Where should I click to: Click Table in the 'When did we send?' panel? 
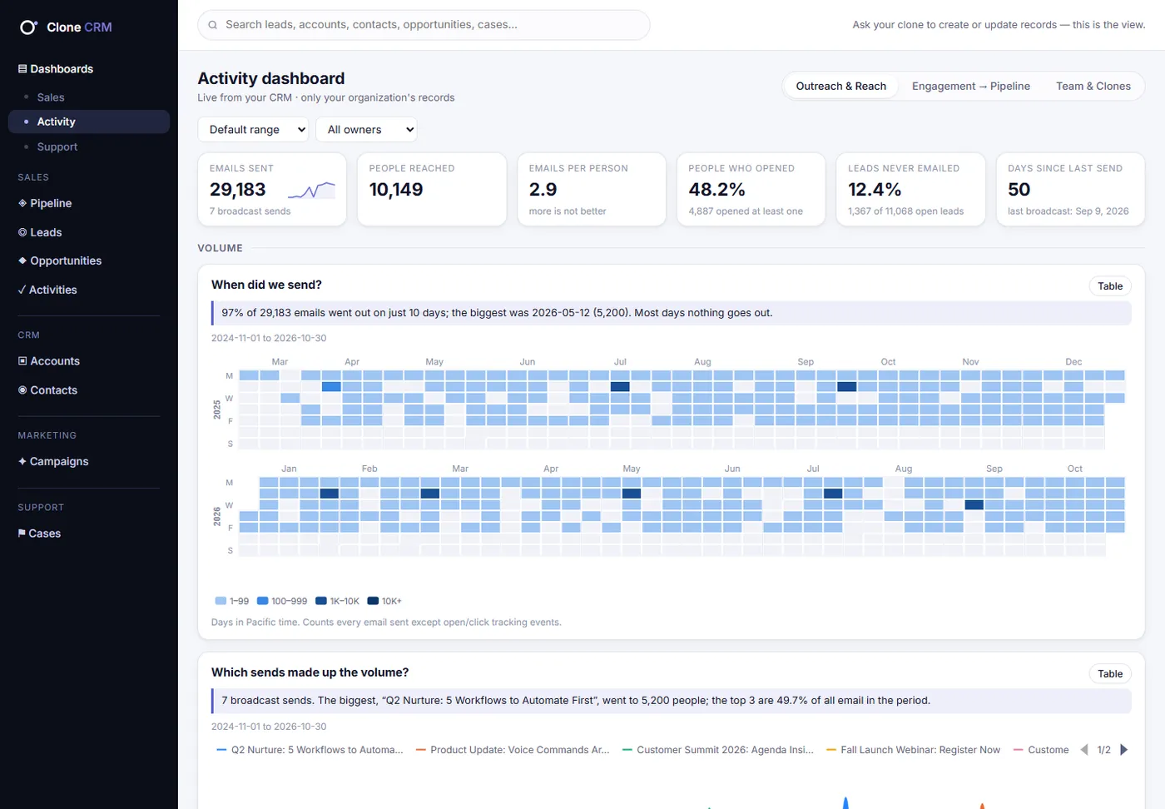pos(1110,286)
